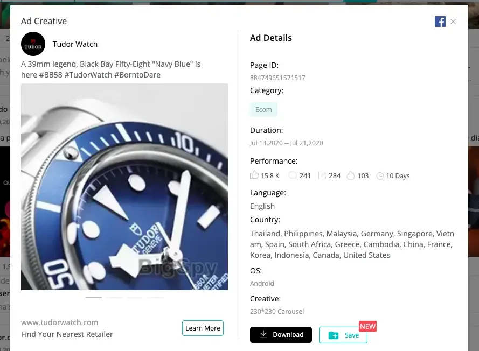Open the www.tudorwatch.com link
This screenshot has width=479, height=351.
click(59, 322)
